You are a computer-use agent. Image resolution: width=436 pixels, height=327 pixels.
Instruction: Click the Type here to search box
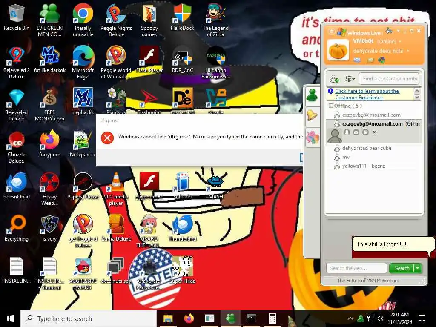click(x=89, y=318)
